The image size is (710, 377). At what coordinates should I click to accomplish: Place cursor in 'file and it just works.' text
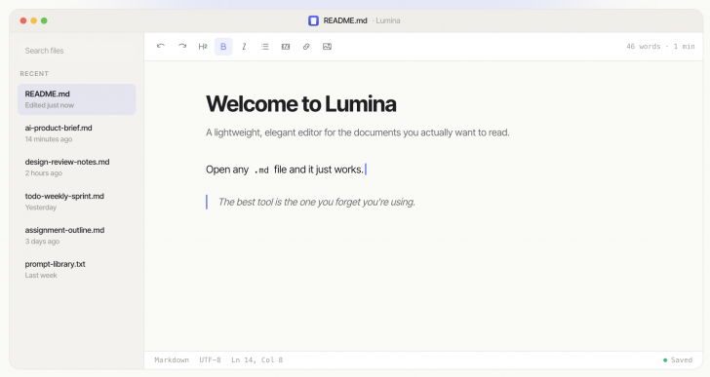coord(319,170)
